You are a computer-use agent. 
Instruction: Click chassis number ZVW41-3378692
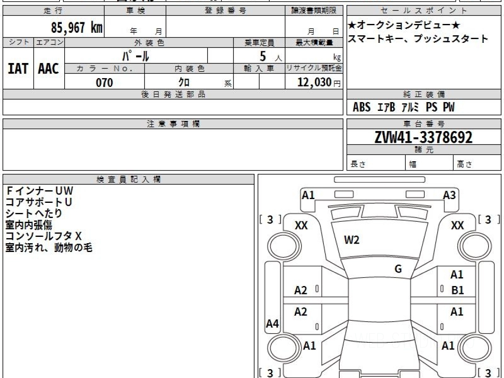click(424, 137)
